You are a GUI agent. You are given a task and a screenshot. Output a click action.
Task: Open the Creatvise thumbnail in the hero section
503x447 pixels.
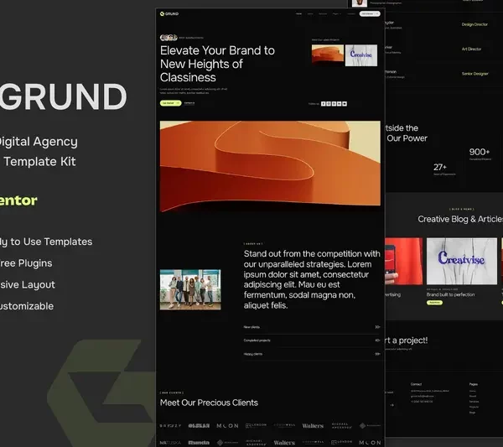point(361,55)
